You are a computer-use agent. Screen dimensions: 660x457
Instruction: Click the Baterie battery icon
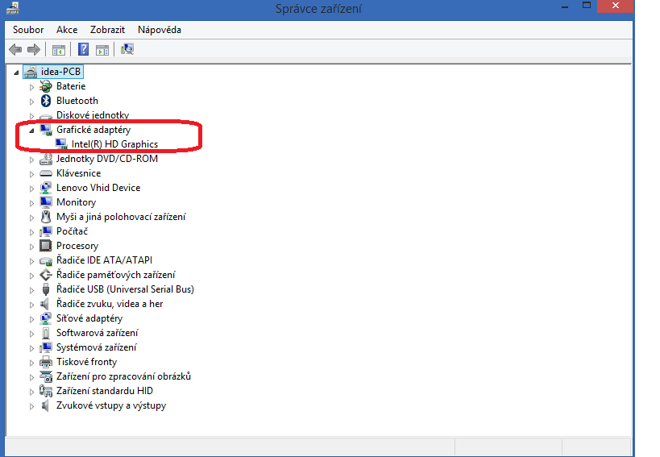click(46, 86)
